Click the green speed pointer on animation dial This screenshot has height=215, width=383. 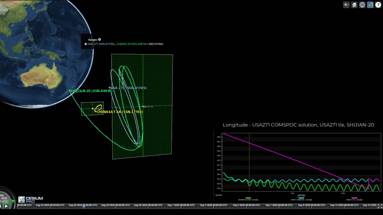14,201
